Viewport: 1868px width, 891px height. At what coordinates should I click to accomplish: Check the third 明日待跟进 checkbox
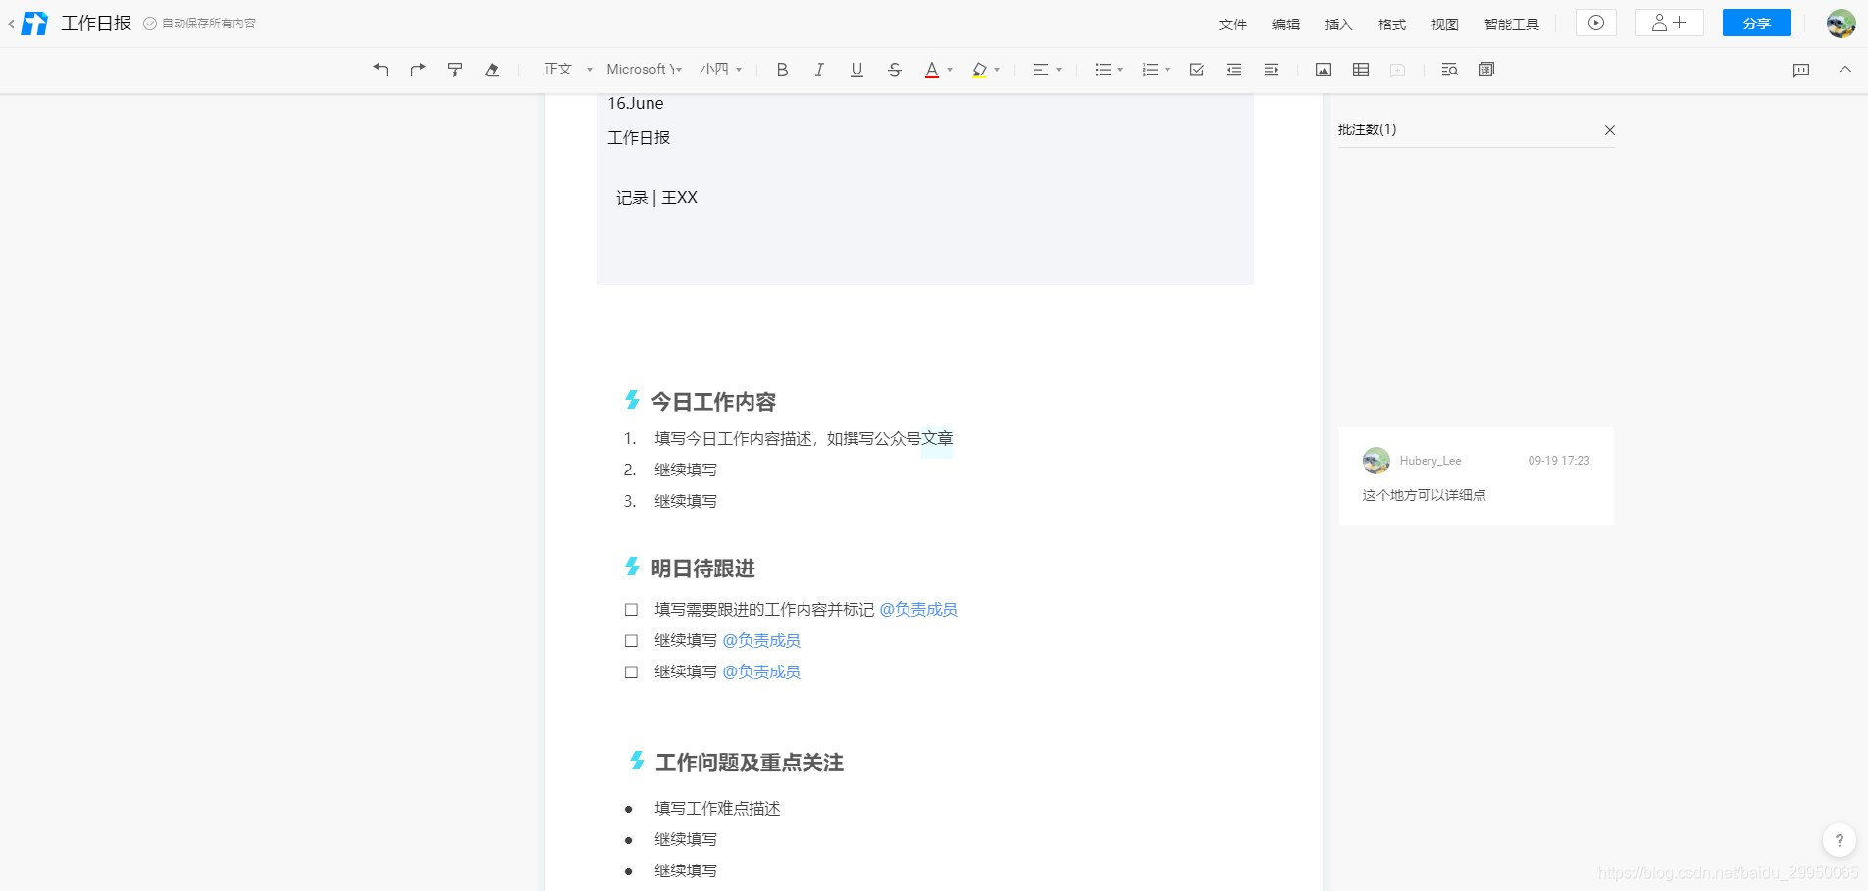click(631, 672)
